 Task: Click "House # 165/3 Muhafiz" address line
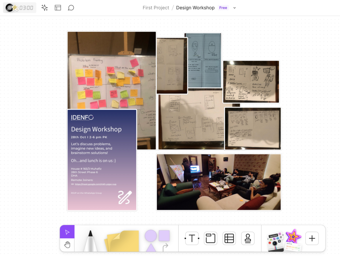tap(86, 169)
